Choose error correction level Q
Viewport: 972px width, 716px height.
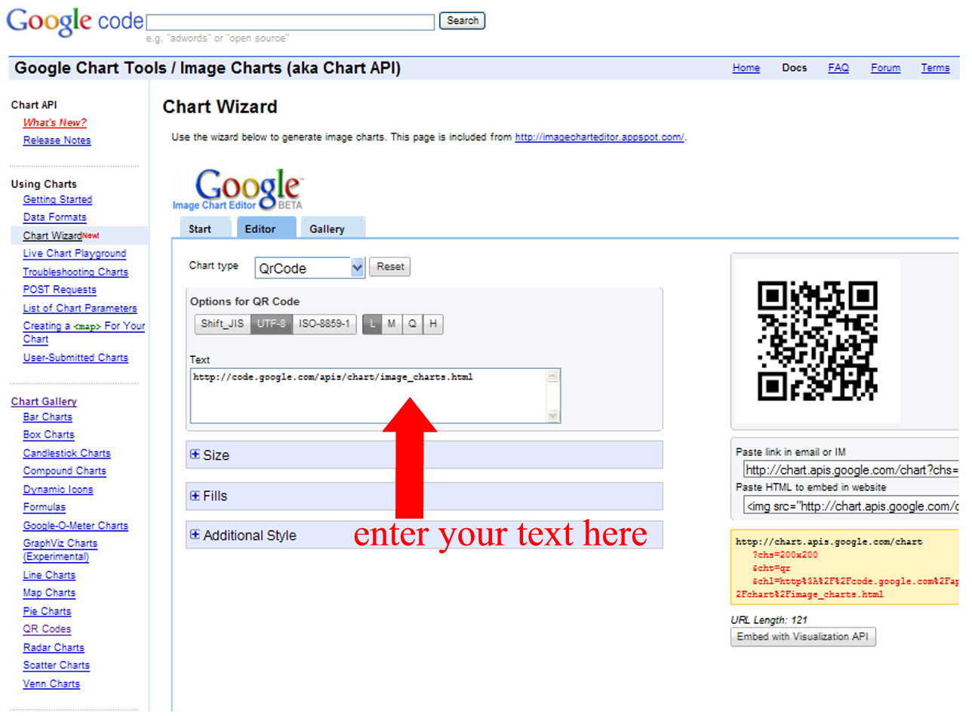click(412, 324)
